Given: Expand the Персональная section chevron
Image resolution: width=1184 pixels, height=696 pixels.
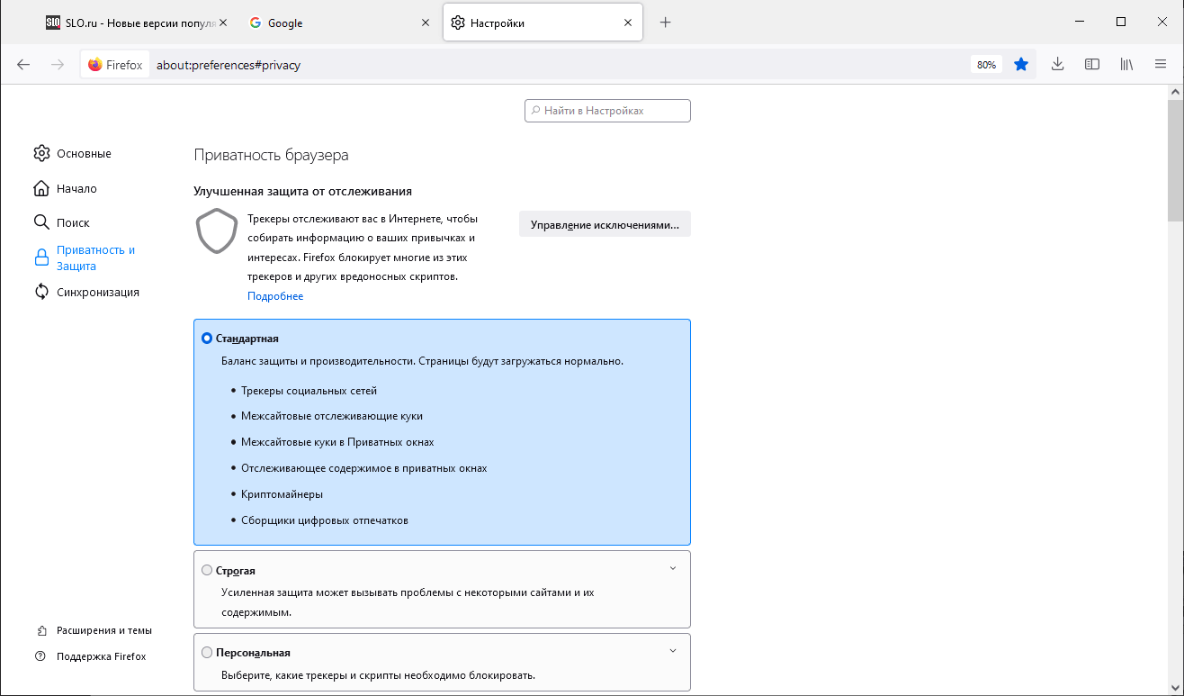Looking at the screenshot, I should (x=673, y=650).
